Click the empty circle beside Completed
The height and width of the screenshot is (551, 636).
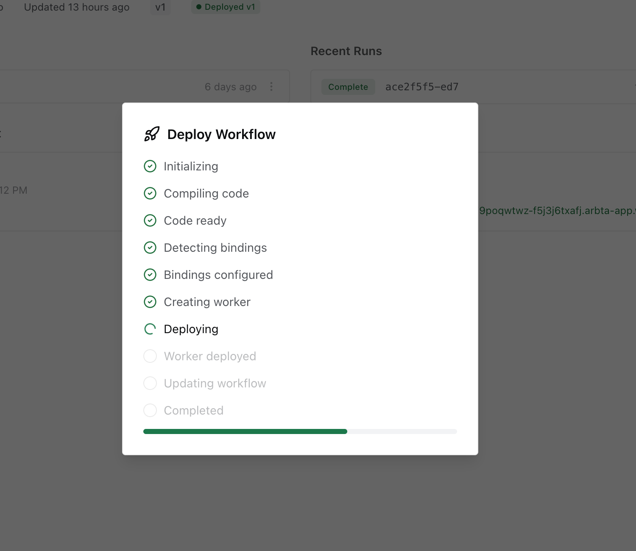tap(150, 410)
